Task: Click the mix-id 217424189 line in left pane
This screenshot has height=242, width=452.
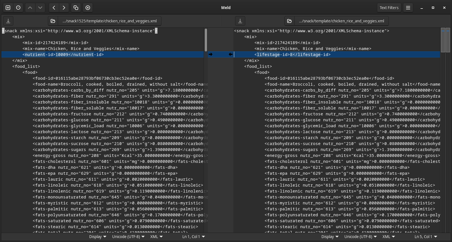Action: coord(56,43)
